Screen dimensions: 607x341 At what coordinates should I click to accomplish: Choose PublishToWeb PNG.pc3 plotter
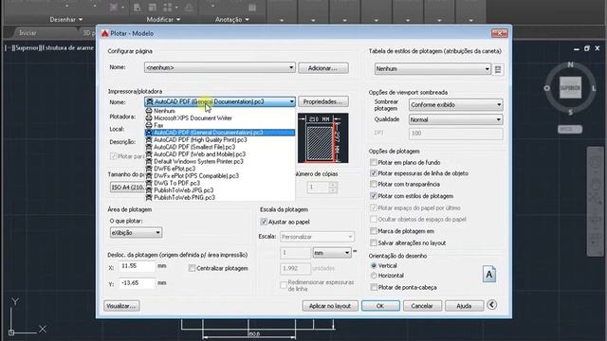click(219, 198)
